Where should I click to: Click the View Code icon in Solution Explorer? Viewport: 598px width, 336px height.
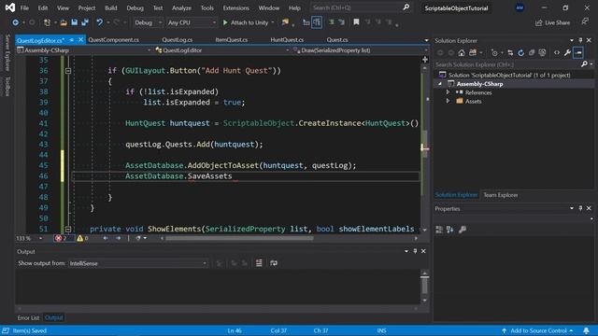[x=557, y=52]
